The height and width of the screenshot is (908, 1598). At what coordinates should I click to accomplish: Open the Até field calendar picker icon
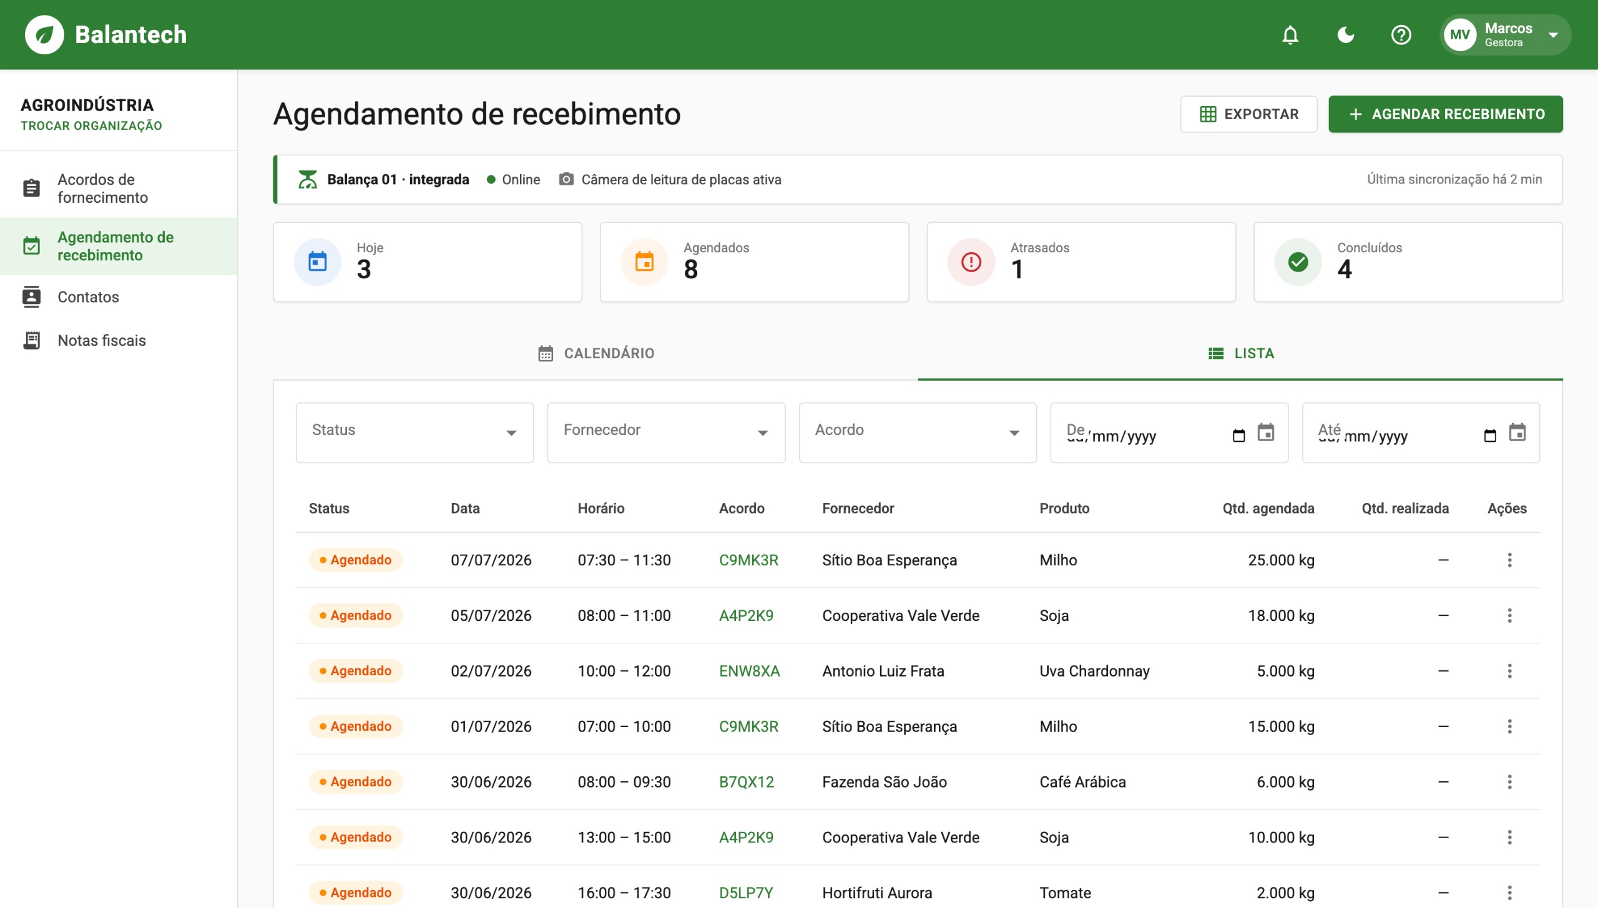(1517, 432)
